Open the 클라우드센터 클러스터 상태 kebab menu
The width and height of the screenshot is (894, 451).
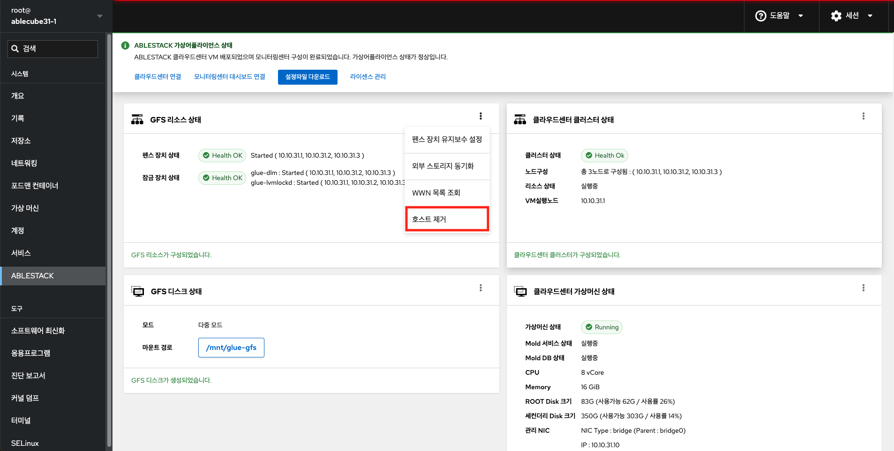tap(863, 116)
